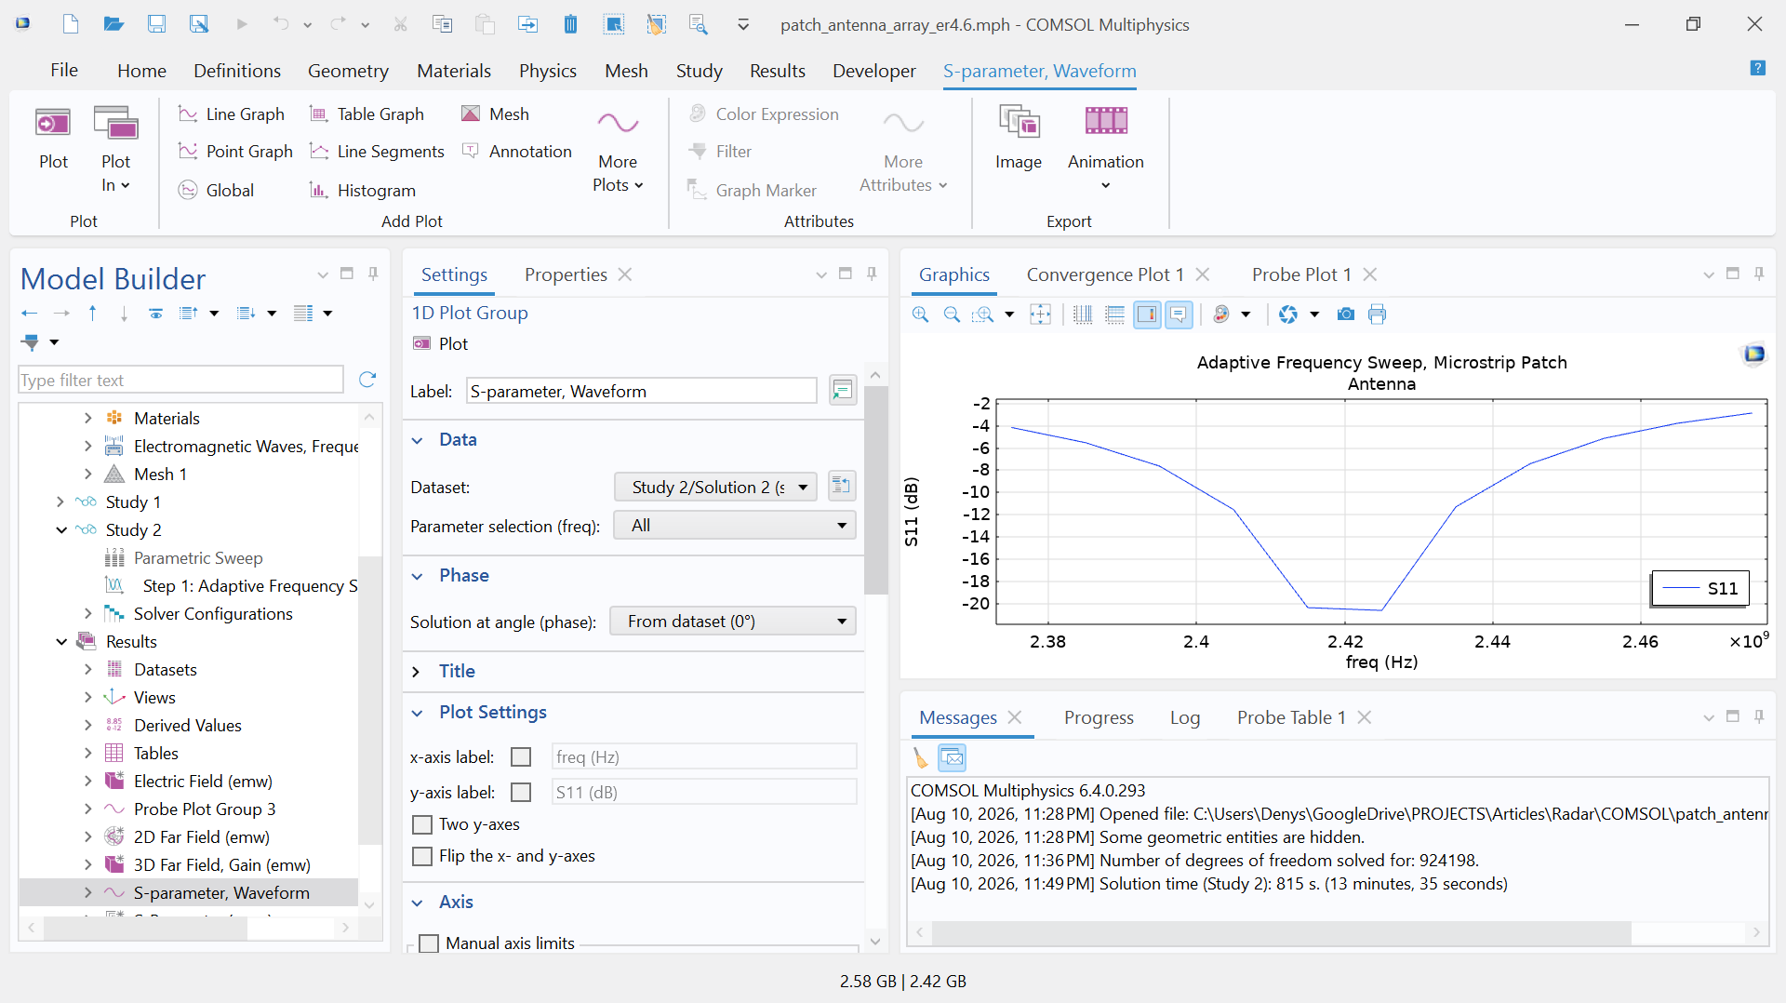Save the model with the floppy disk icon
Image resolution: width=1786 pixels, height=1003 pixels.
(156, 24)
